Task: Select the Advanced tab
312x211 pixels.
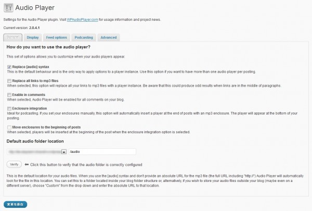Action: [x=108, y=37]
